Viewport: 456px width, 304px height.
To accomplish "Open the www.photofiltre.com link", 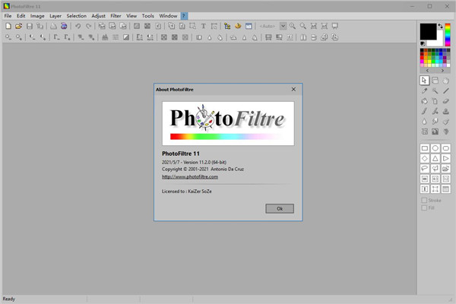I will tap(191, 176).
